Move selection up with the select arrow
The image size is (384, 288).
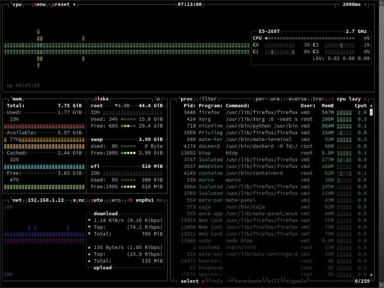point(176,281)
